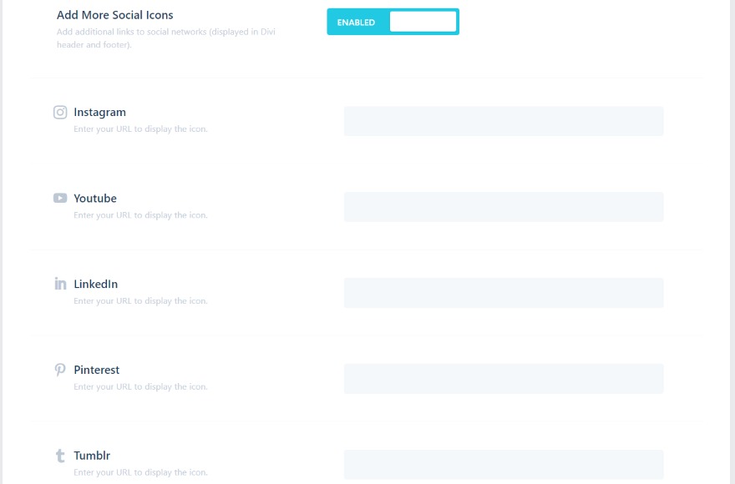Click the Youtube icon
This screenshot has height=484, width=735.
[60, 199]
